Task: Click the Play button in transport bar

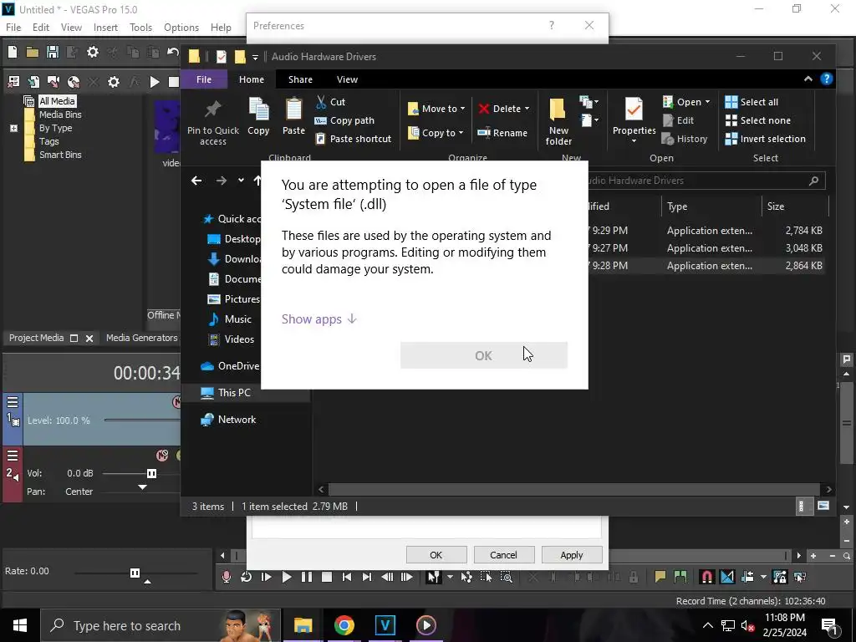Action: [x=287, y=577]
